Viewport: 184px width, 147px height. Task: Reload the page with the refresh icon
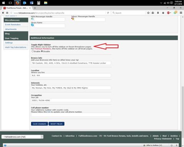pos(108,13)
